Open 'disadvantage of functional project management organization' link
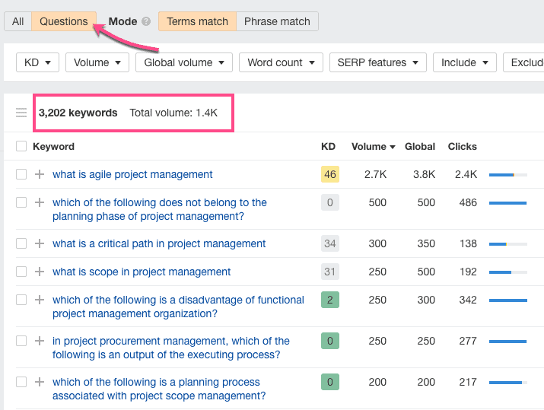This screenshot has height=410, width=544. [x=178, y=307]
